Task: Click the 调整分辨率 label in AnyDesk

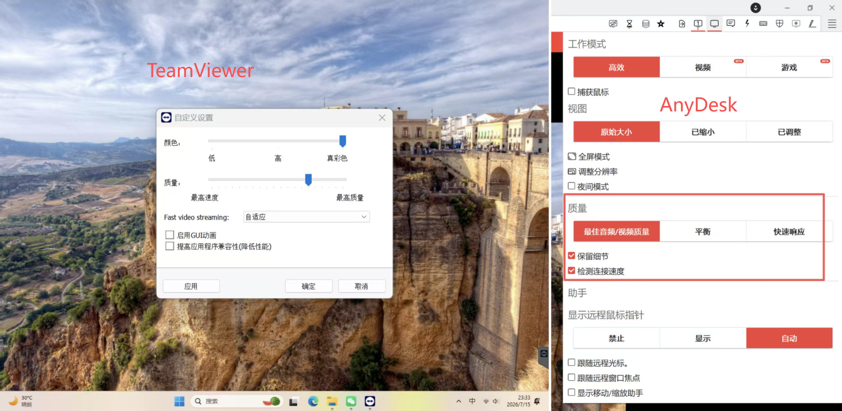Action: (598, 171)
